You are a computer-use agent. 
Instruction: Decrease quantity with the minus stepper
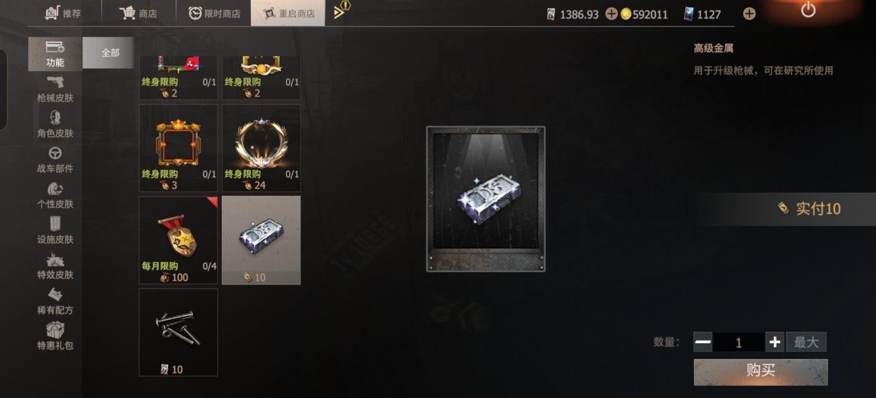(703, 342)
